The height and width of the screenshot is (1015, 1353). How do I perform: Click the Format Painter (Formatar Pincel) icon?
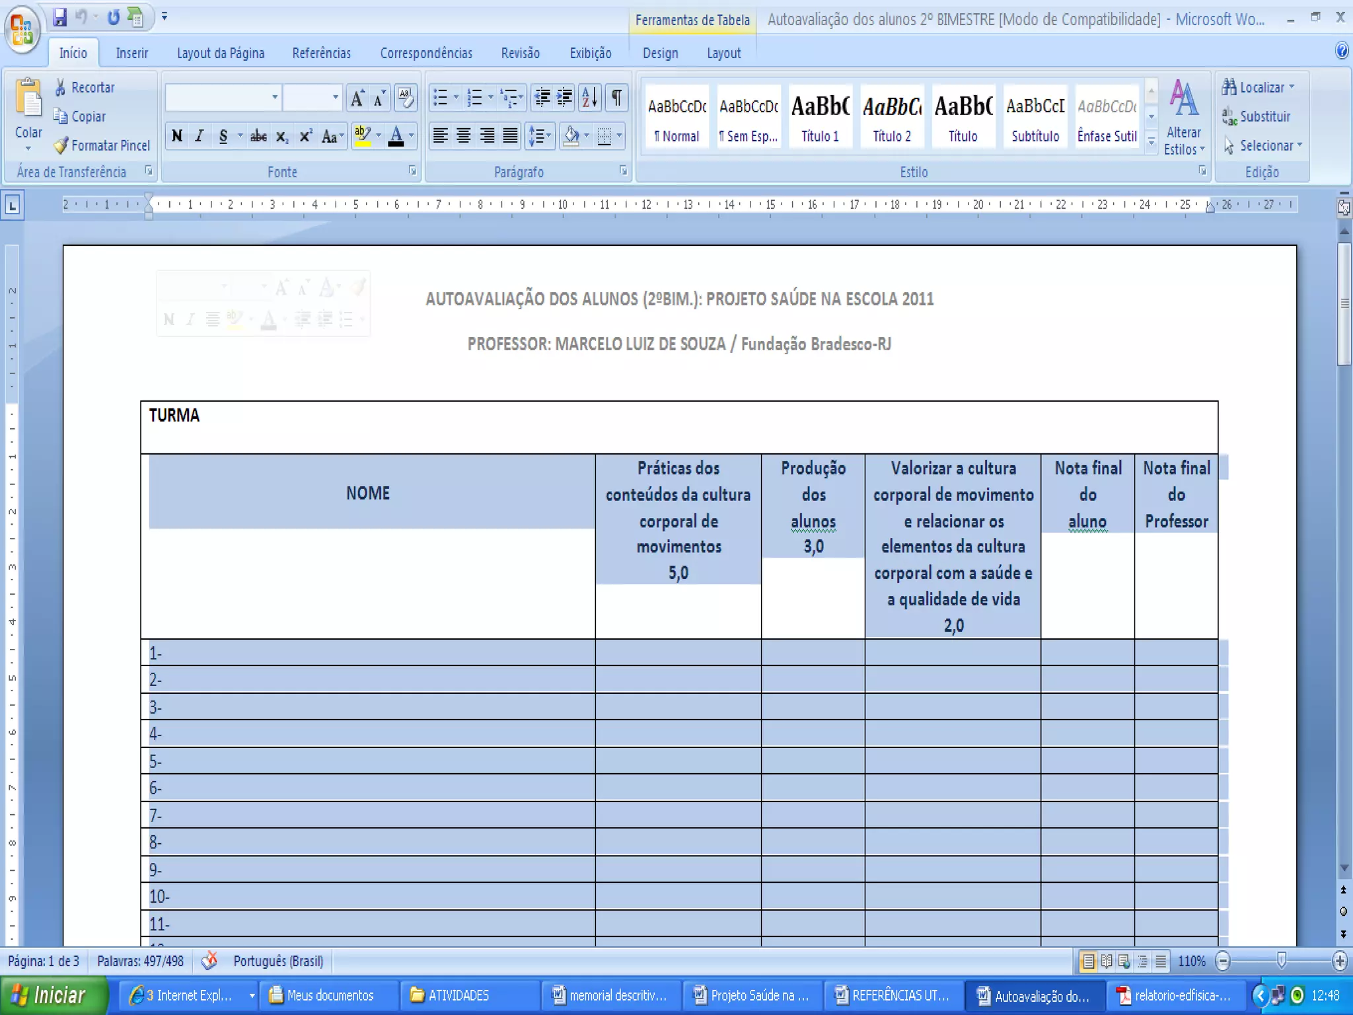(x=61, y=145)
